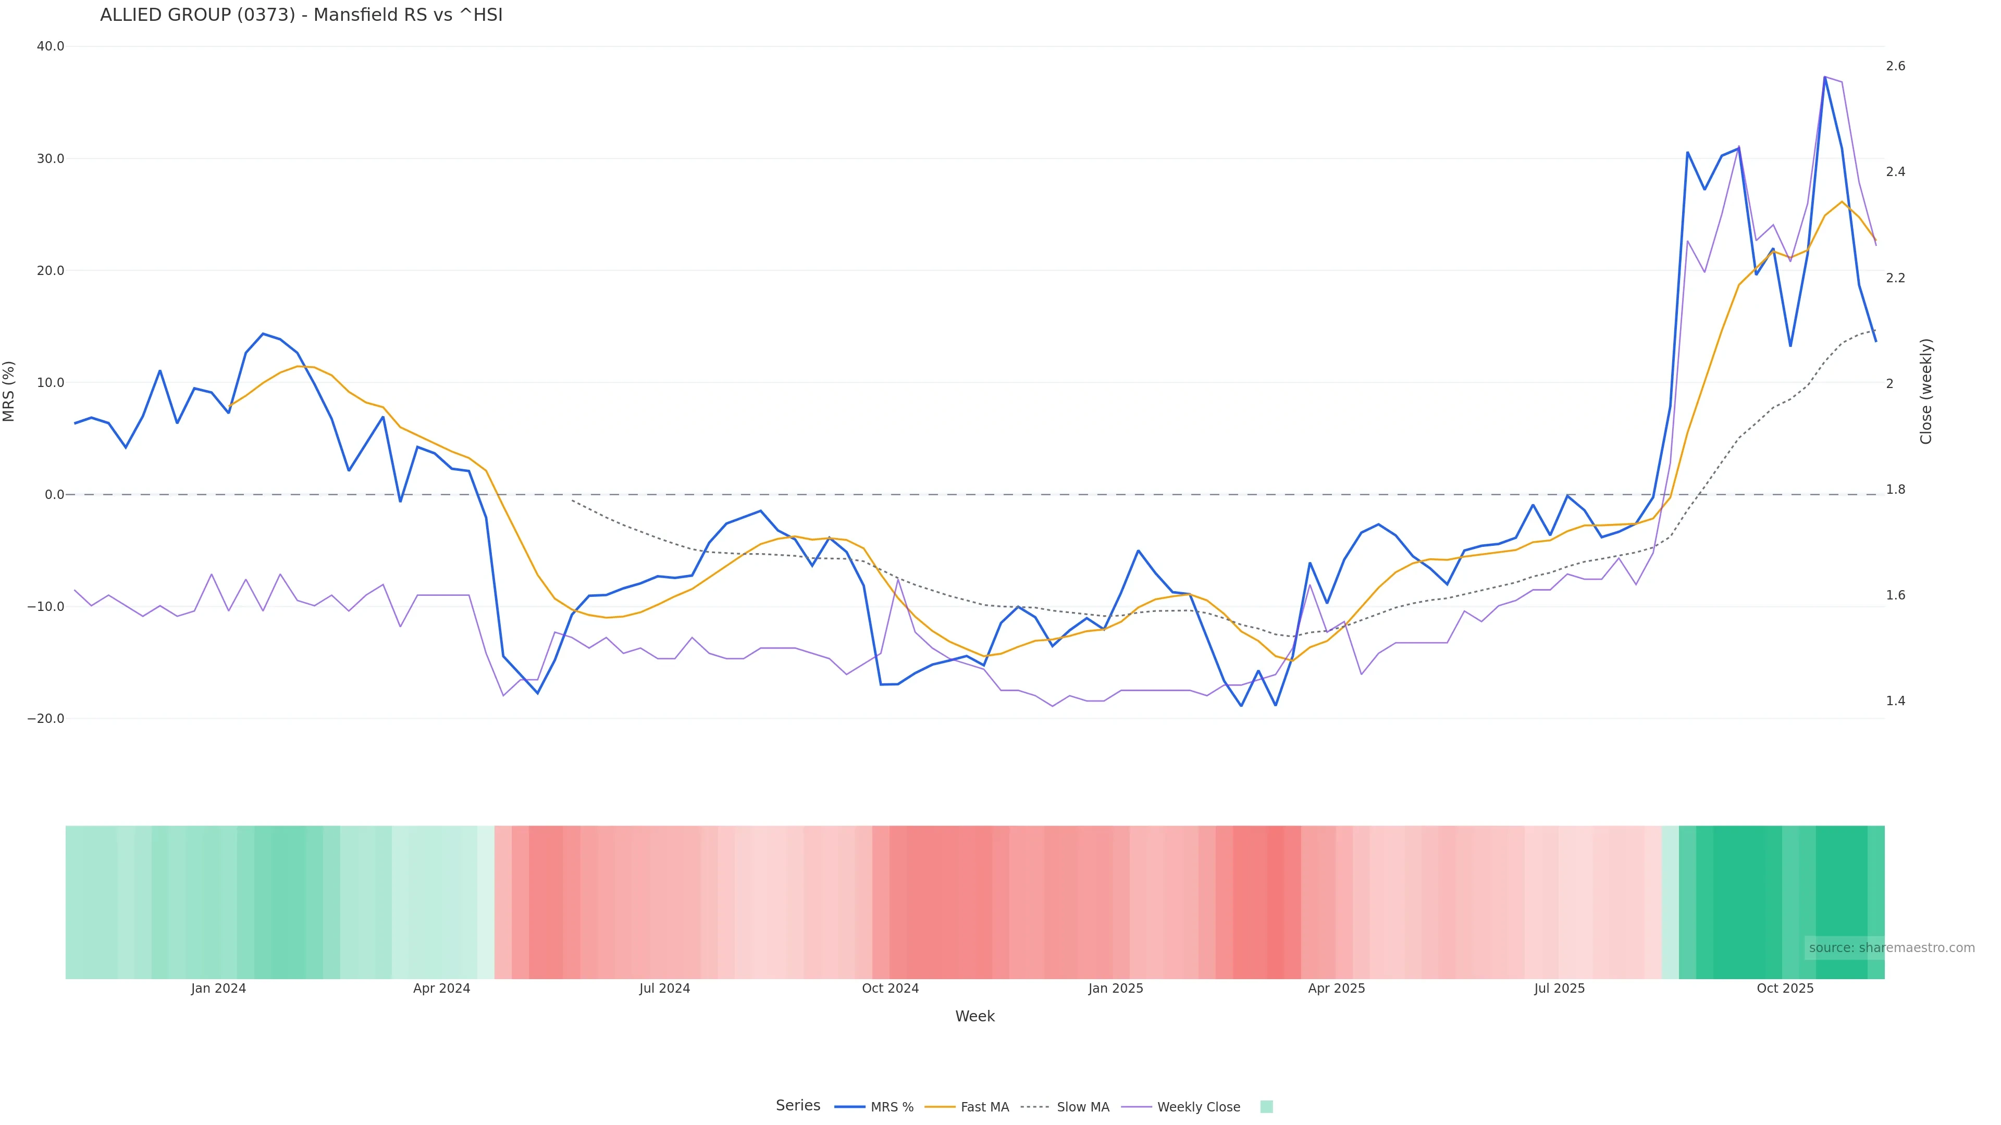Viewport: 2001px width, 1125px height.
Task: Click the 'Jan 2024' x-axis tick label
Action: pyautogui.click(x=218, y=989)
